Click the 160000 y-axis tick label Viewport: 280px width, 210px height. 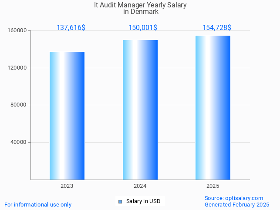pos(17,31)
